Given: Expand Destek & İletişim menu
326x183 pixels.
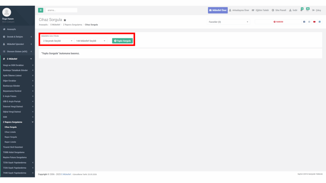Looking at the screenshot, I should click(x=17, y=37).
